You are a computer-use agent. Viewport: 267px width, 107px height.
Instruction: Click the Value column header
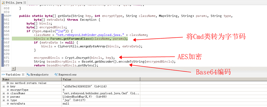click(x=101, y=79)
